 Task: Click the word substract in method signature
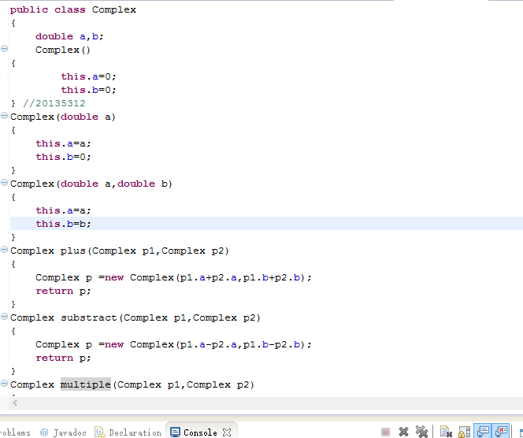[89, 317]
